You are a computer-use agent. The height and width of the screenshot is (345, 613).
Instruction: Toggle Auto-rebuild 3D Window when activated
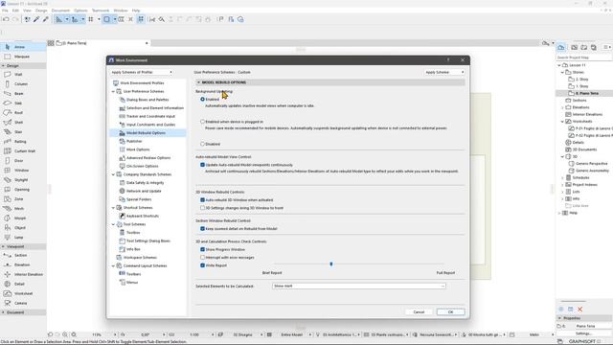[202, 200]
